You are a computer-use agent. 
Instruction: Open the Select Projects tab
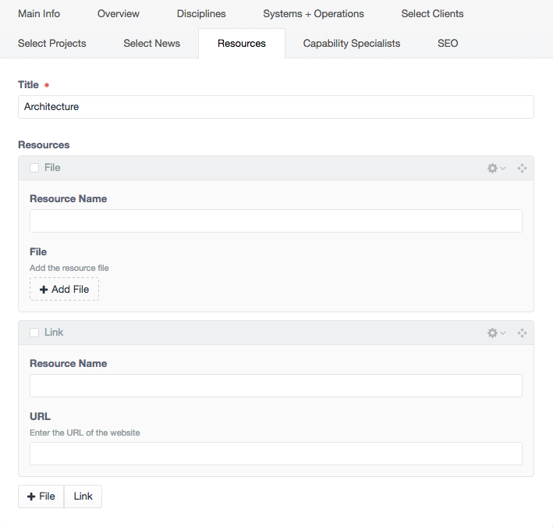click(51, 44)
